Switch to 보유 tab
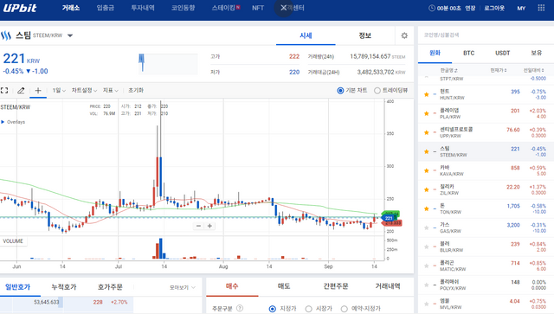This screenshot has height=314, width=554. coord(536,53)
